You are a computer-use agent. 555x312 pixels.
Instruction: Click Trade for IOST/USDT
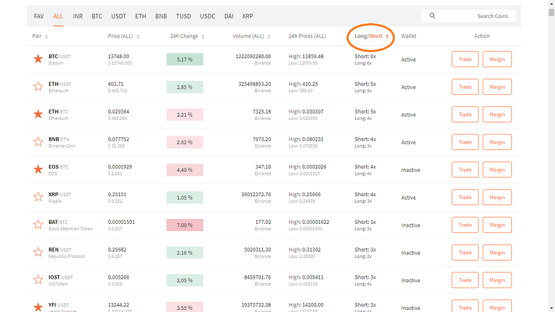click(465, 280)
